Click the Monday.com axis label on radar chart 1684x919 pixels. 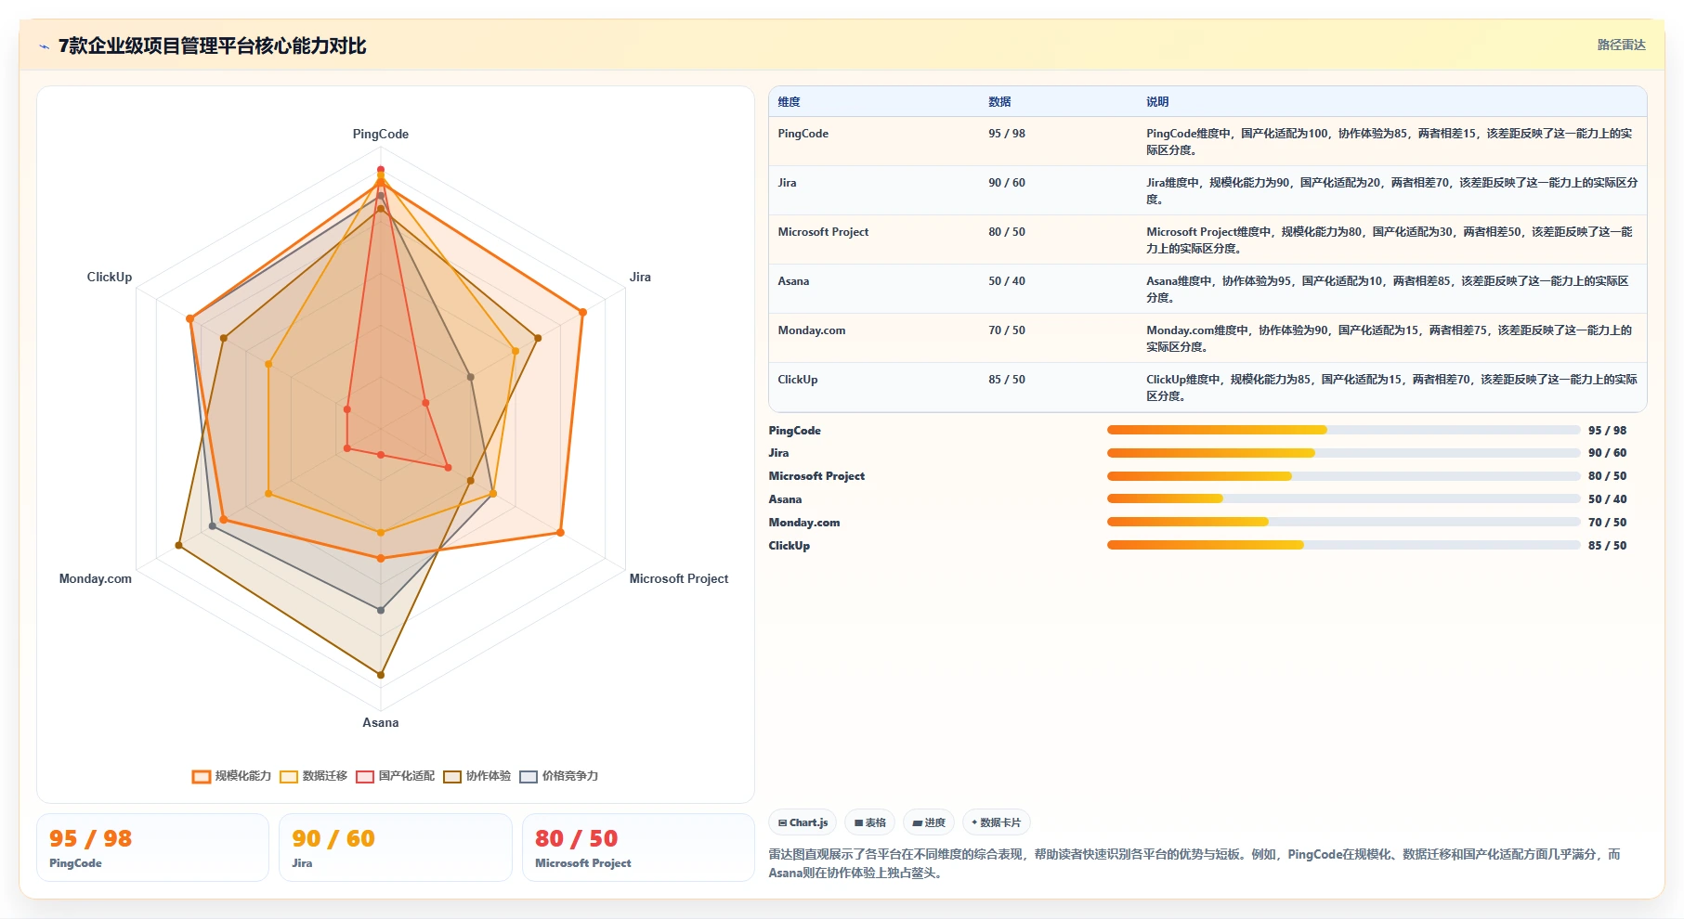click(x=96, y=578)
